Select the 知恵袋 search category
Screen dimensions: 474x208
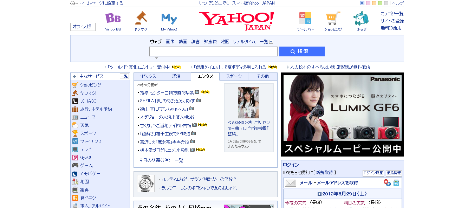(210, 42)
